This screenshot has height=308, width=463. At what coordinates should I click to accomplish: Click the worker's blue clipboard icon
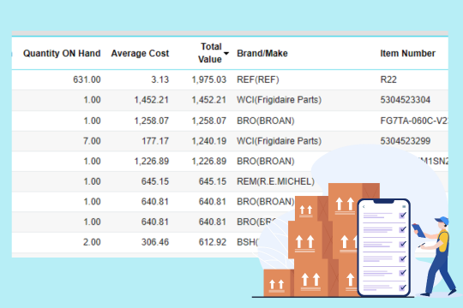(418, 230)
